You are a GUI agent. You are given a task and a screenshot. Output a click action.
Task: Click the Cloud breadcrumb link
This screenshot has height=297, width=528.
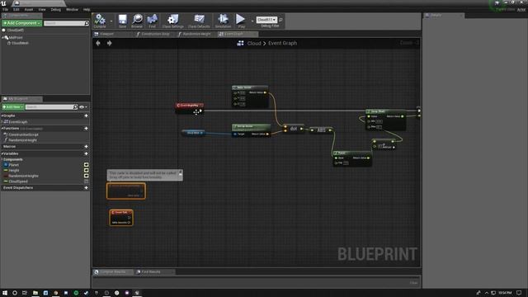click(x=254, y=43)
